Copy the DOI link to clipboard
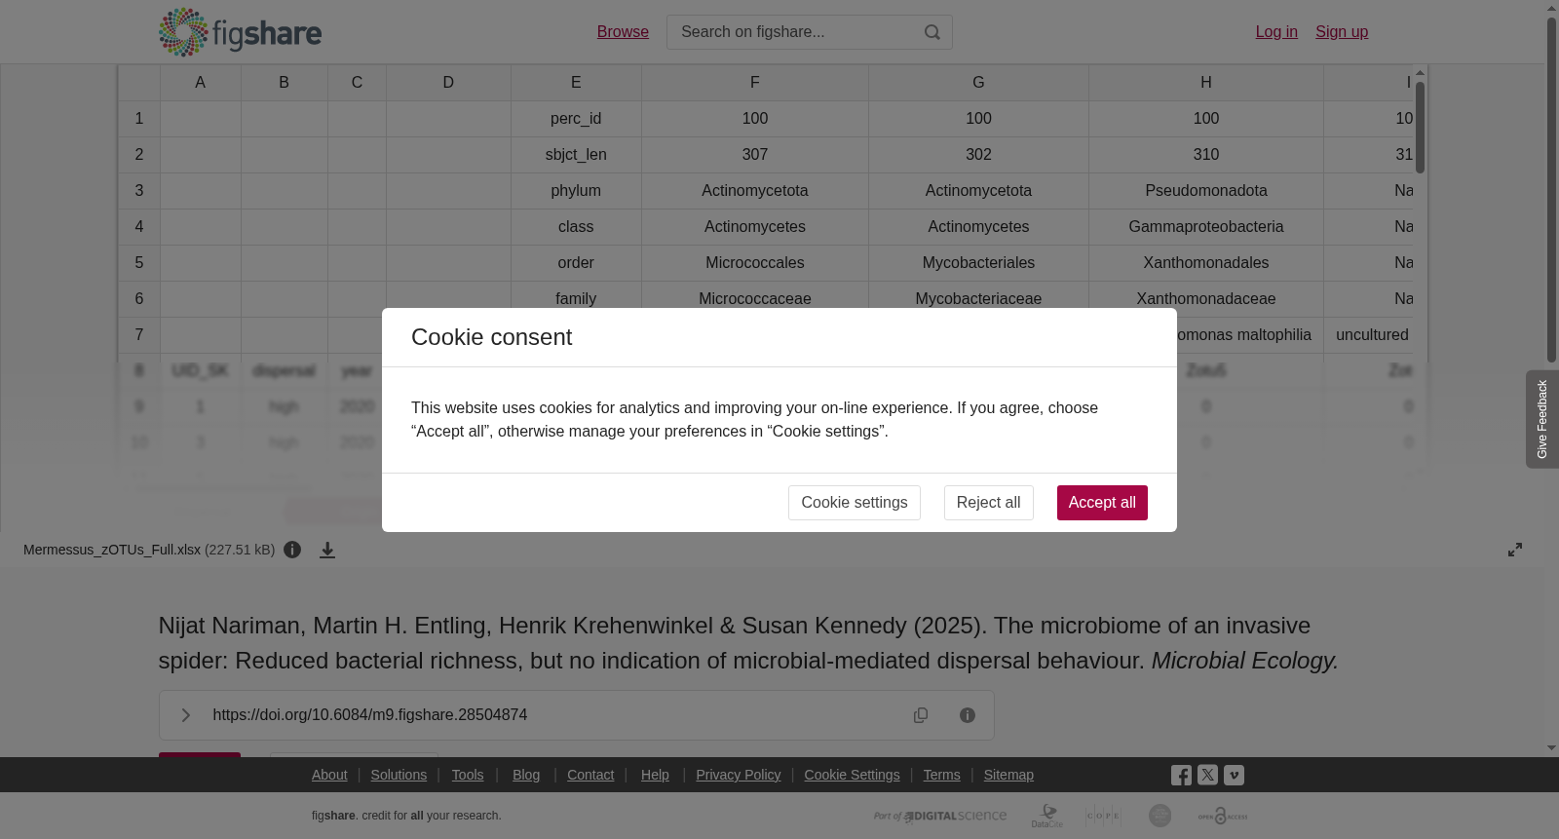Image resolution: width=1559 pixels, height=839 pixels. (921, 715)
